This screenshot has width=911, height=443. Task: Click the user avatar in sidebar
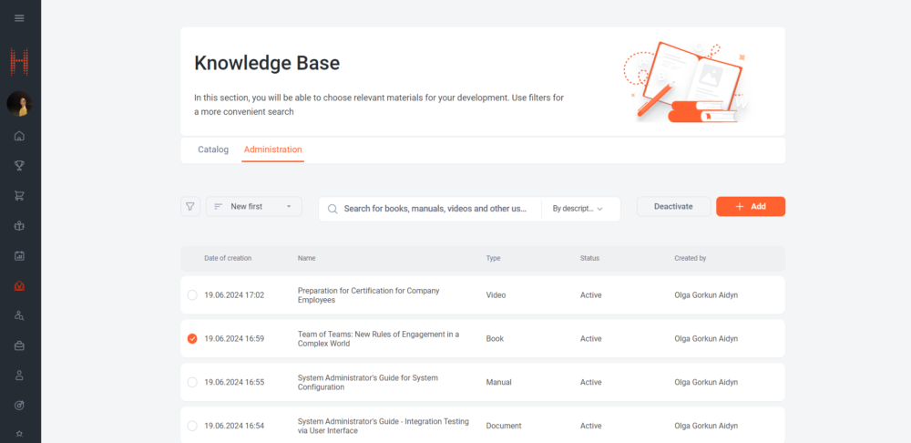tap(20, 104)
